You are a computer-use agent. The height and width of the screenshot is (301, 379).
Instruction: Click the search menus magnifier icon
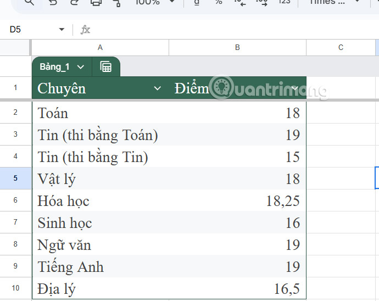click(29, 2)
